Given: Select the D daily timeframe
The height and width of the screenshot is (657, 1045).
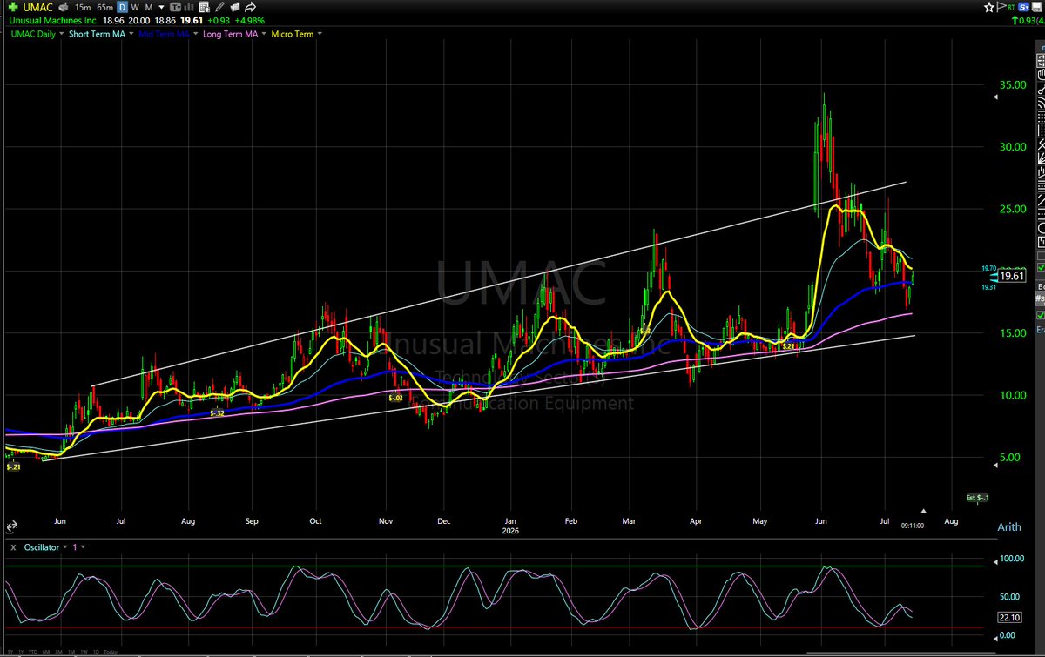Looking at the screenshot, I should click(122, 7).
